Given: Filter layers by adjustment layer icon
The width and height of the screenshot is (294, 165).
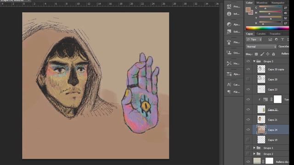Looking at the screenshot, I should tap(277, 39).
